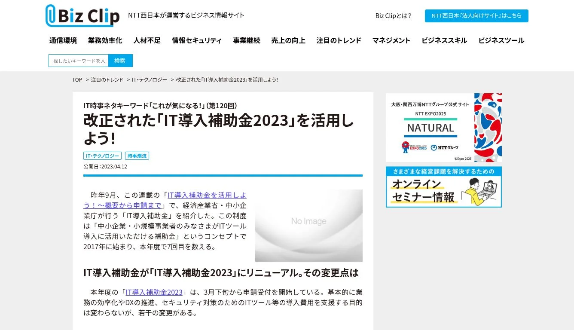
Task: Open the Biz Clipとは? link
Action: [393, 16]
